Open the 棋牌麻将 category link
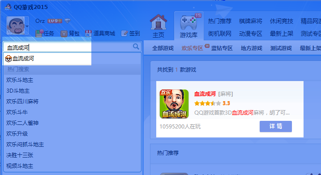Image resolution: width=321 pixels, height=175 pixels. tap(251, 21)
